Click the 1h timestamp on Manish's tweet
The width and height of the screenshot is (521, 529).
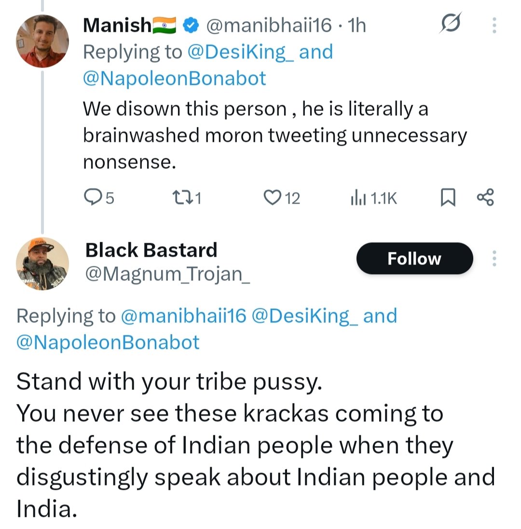coord(356,25)
